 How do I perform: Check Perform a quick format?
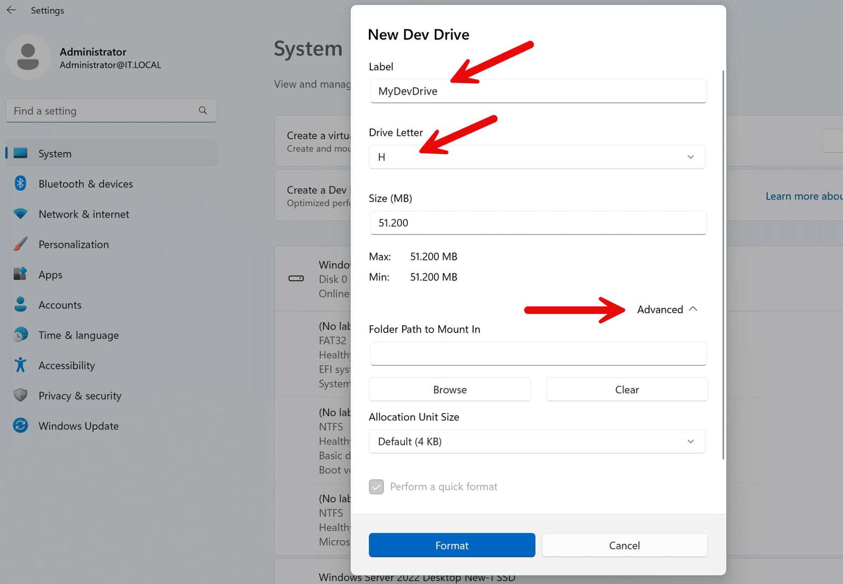click(376, 487)
